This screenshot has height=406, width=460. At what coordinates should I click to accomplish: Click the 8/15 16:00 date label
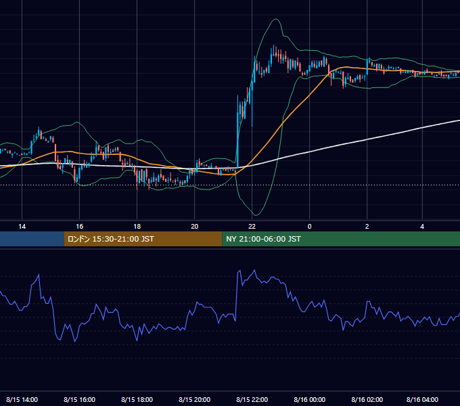click(80, 399)
